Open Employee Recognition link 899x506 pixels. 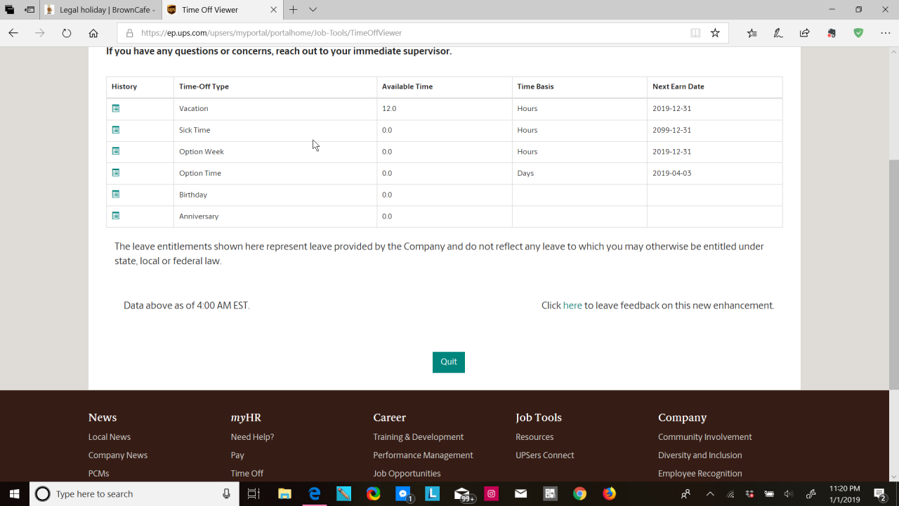coord(700,474)
